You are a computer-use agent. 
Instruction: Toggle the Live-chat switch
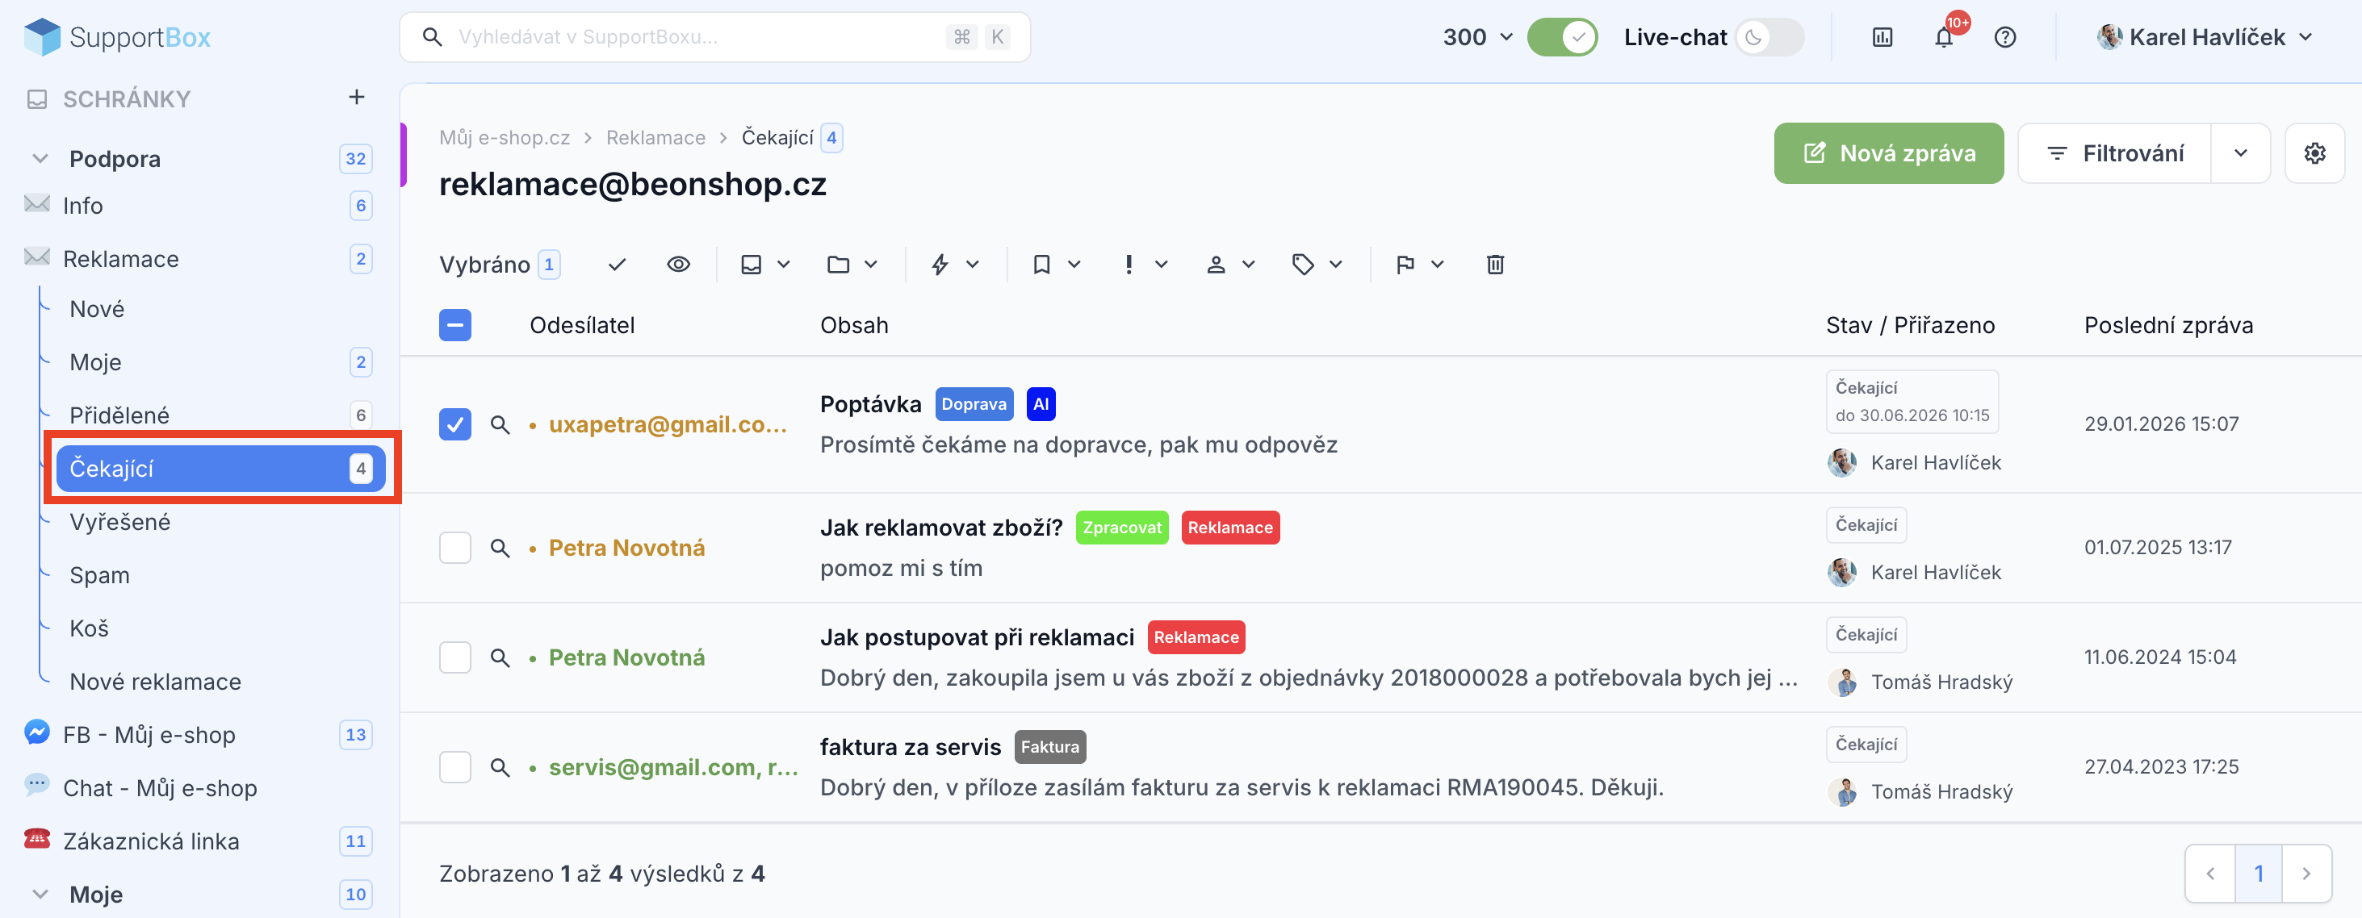coord(1769,38)
